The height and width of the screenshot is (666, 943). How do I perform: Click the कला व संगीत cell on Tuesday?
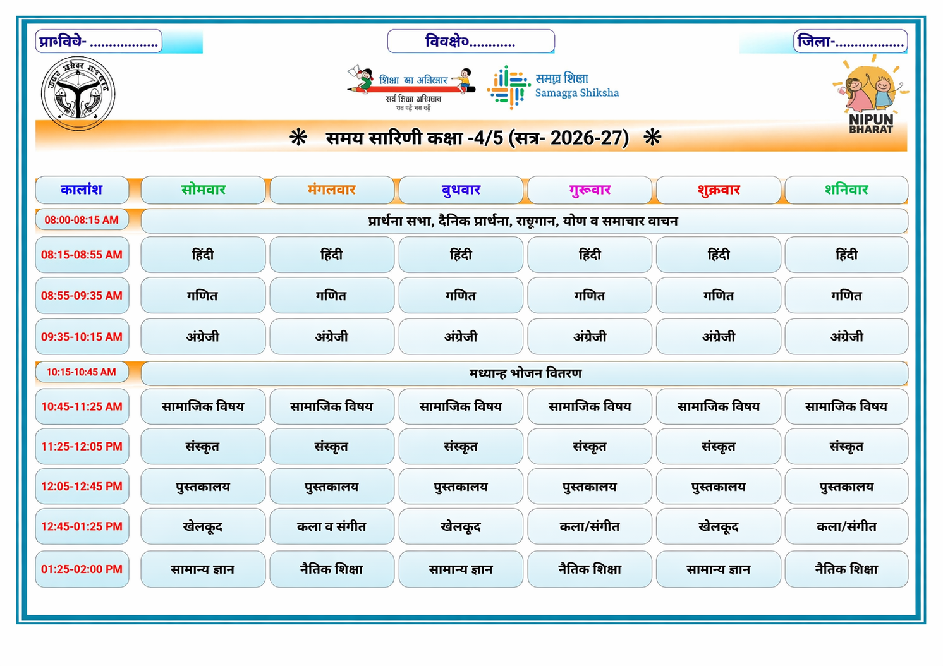point(332,526)
